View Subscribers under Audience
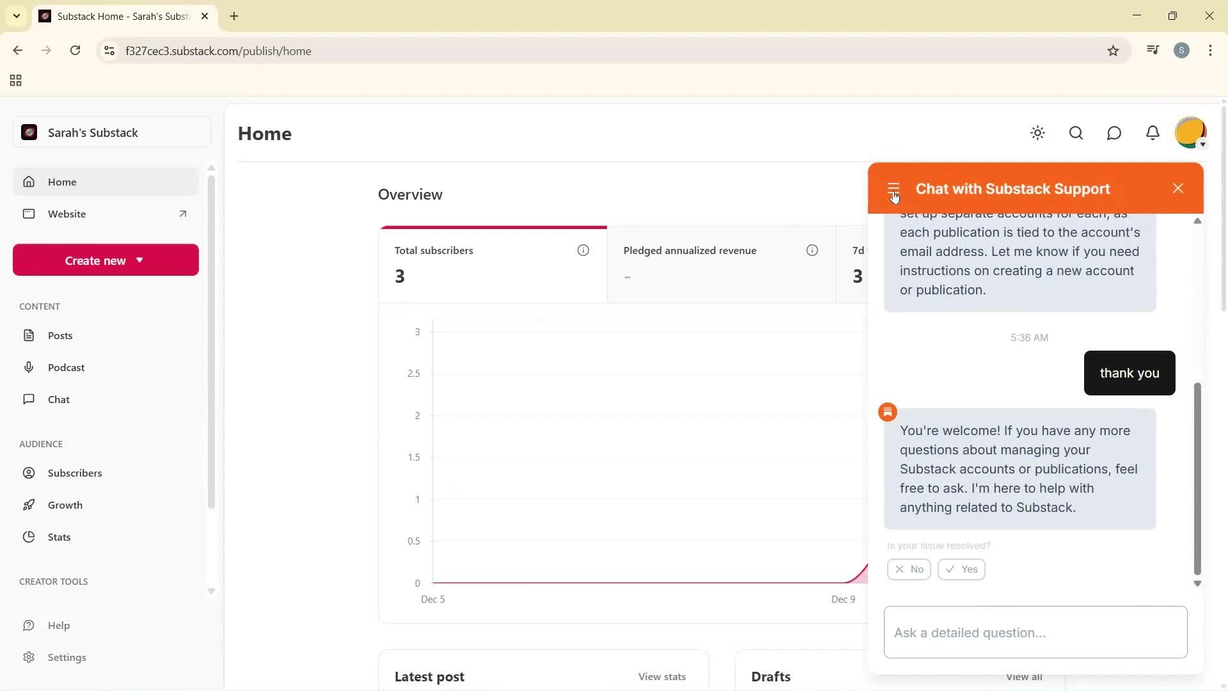This screenshot has width=1228, height=691. pos(75,473)
